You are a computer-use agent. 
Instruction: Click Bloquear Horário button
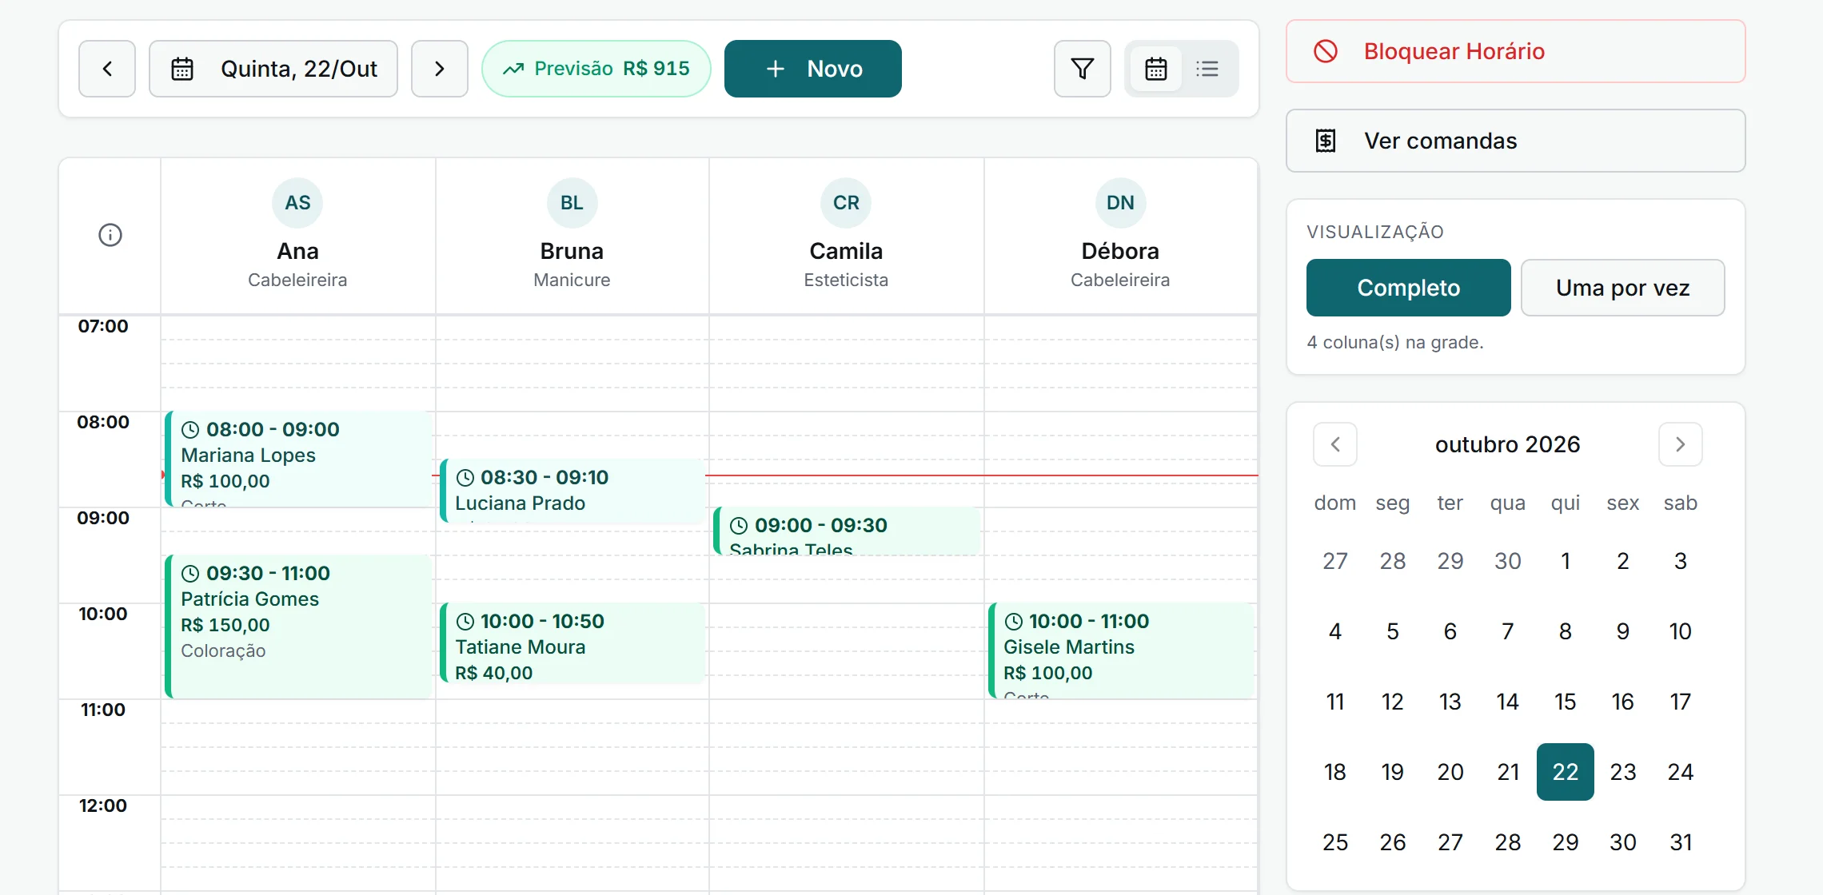pos(1515,51)
